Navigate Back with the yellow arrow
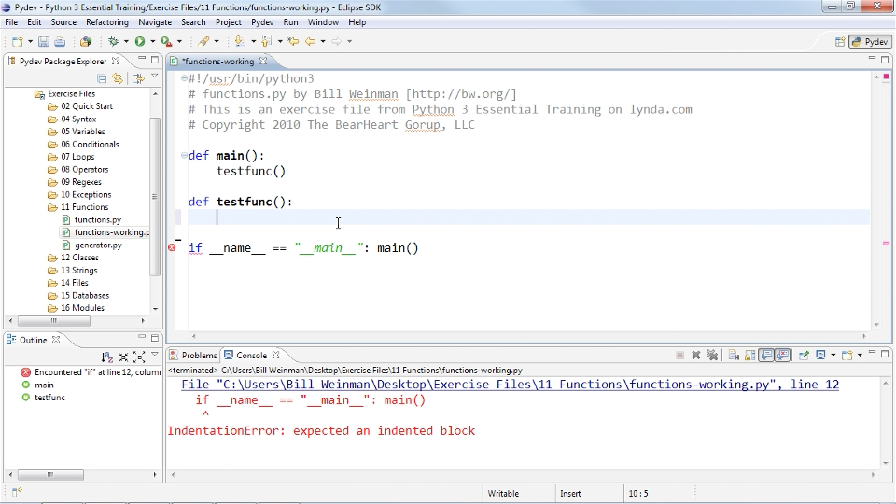 pyautogui.click(x=310, y=41)
